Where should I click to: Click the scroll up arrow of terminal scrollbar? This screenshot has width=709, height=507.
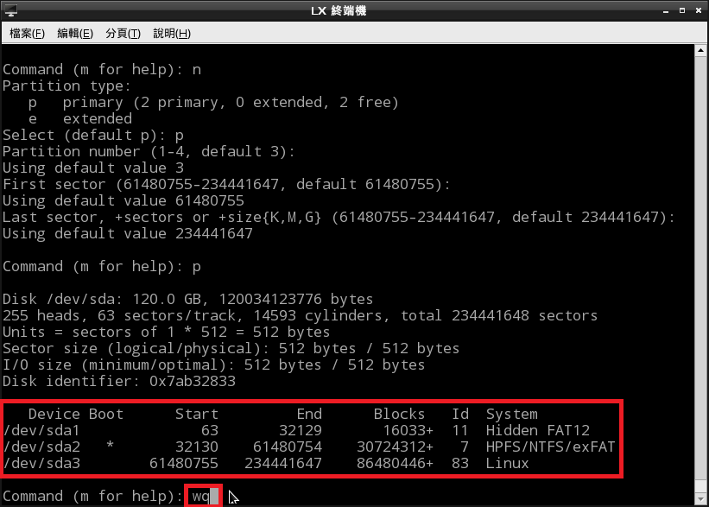pos(701,52)
